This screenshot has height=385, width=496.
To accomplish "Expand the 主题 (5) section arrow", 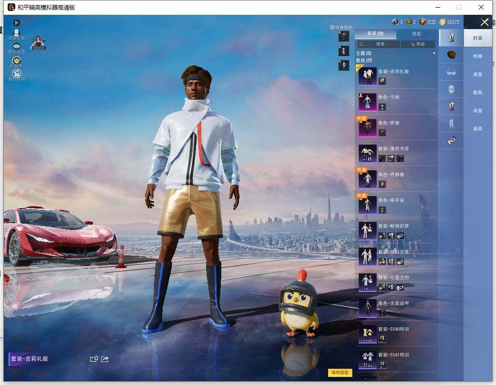I will [x=434, y=53].
